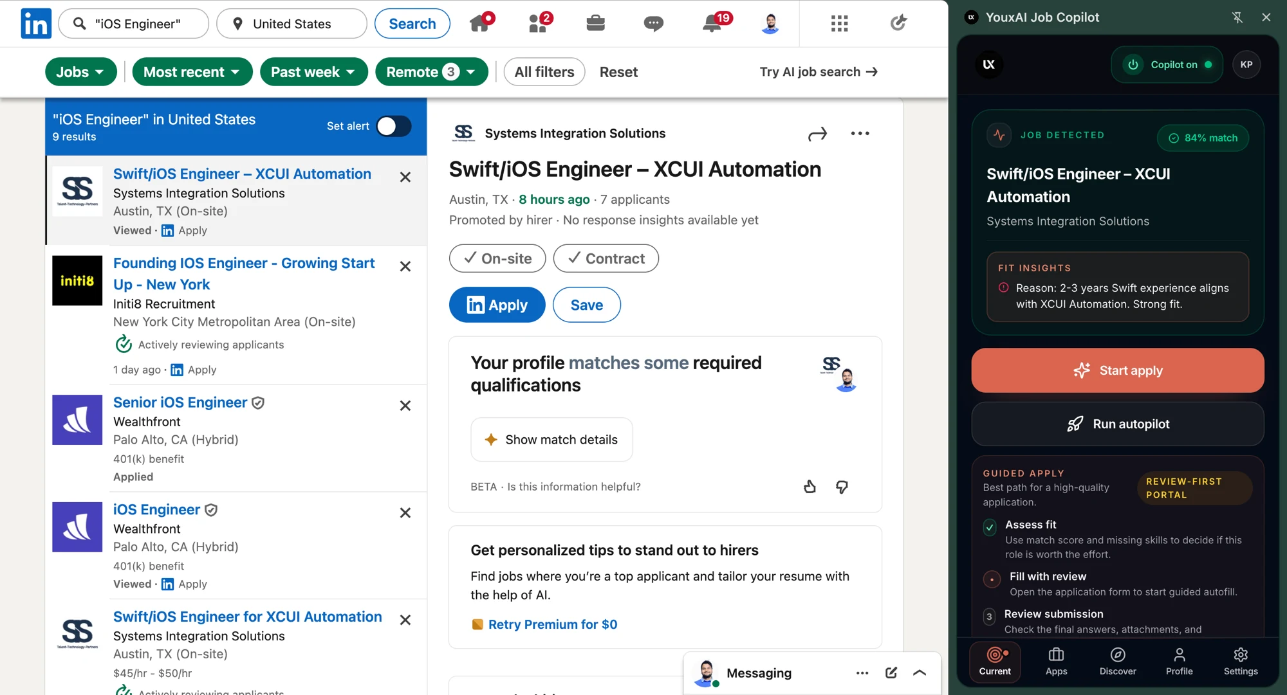Click the iOS Engineer search input field
Image resolution: width=1287 pixels, height=695 pixels.
(x=134, y=24)
